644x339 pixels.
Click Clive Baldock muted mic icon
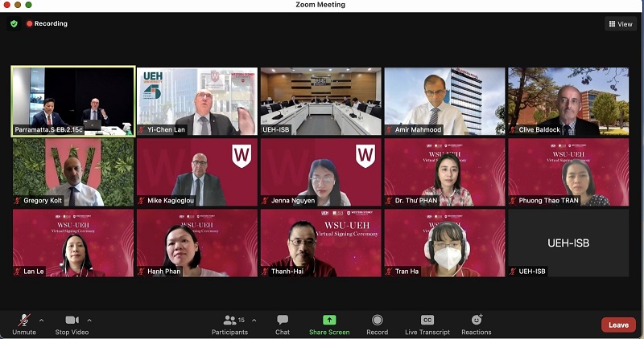click(513, 130)
